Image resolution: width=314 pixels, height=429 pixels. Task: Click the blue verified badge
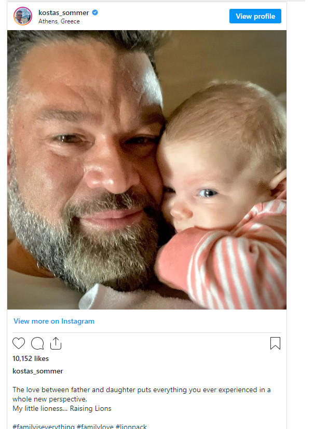pyautogui.click(x=94, y=12)
